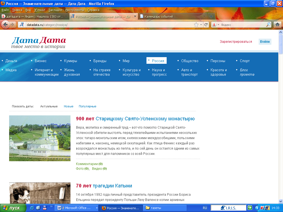The width and height of the screenshot is (283, 212).
Task: Click the browser Forward arrow button
Action: [12, 25]
